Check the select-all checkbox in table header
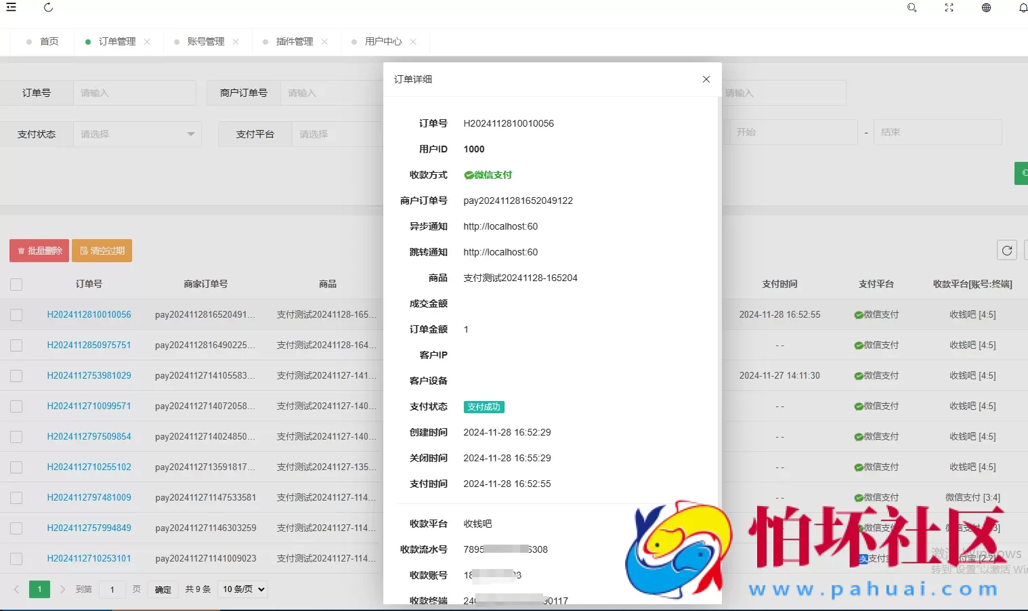 [x=16, y=284]
